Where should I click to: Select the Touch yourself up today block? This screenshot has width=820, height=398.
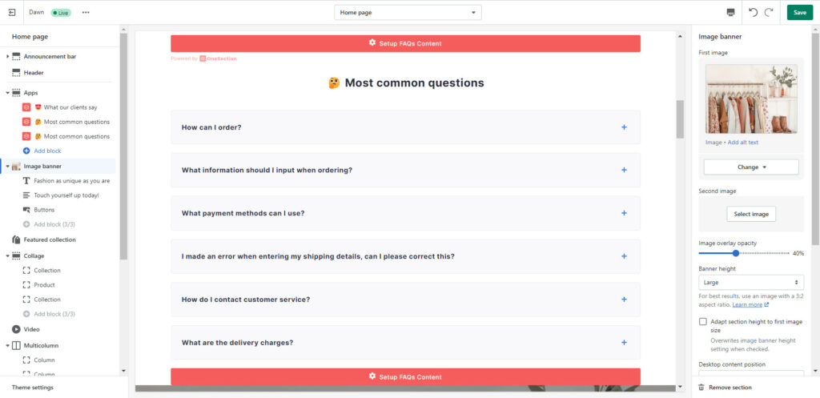point(66,195)
